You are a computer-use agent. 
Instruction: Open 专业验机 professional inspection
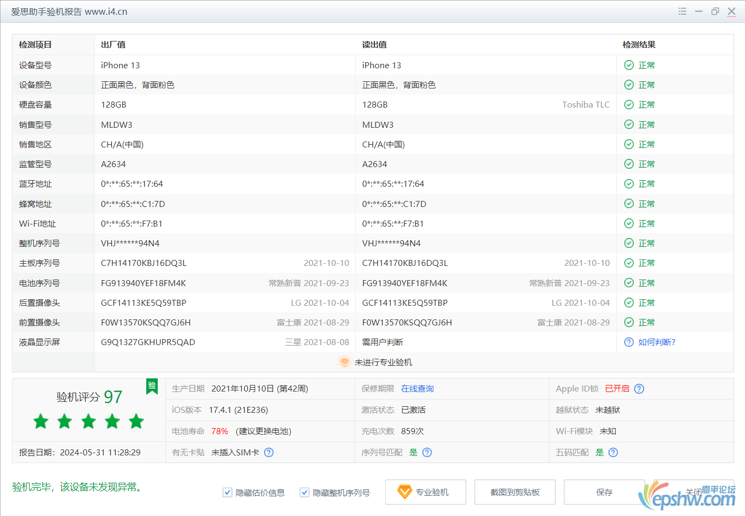coord(426,492)
